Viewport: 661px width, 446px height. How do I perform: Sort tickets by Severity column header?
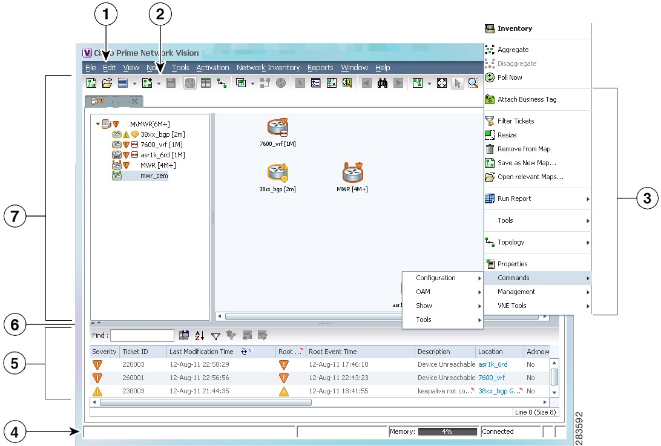coord(104,352)
